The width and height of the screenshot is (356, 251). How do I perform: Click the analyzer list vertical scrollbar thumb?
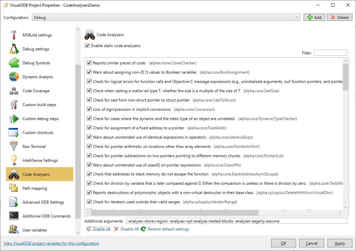(345, 77)
